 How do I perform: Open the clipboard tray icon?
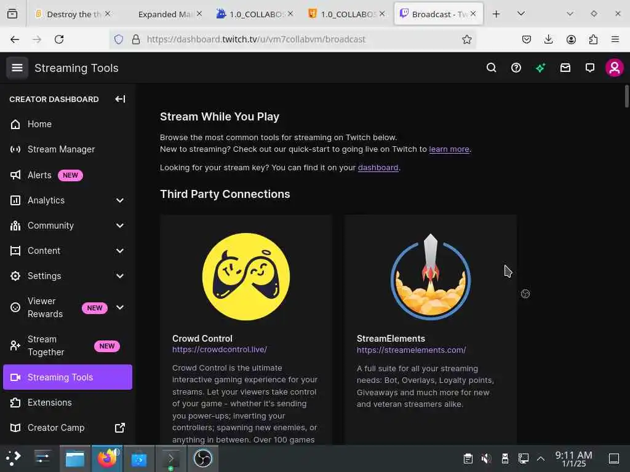[468, 458]
